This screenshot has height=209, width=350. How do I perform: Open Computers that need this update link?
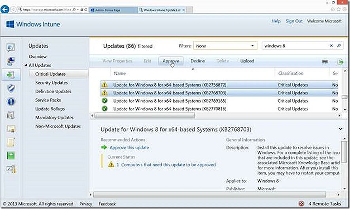point(168,165)
